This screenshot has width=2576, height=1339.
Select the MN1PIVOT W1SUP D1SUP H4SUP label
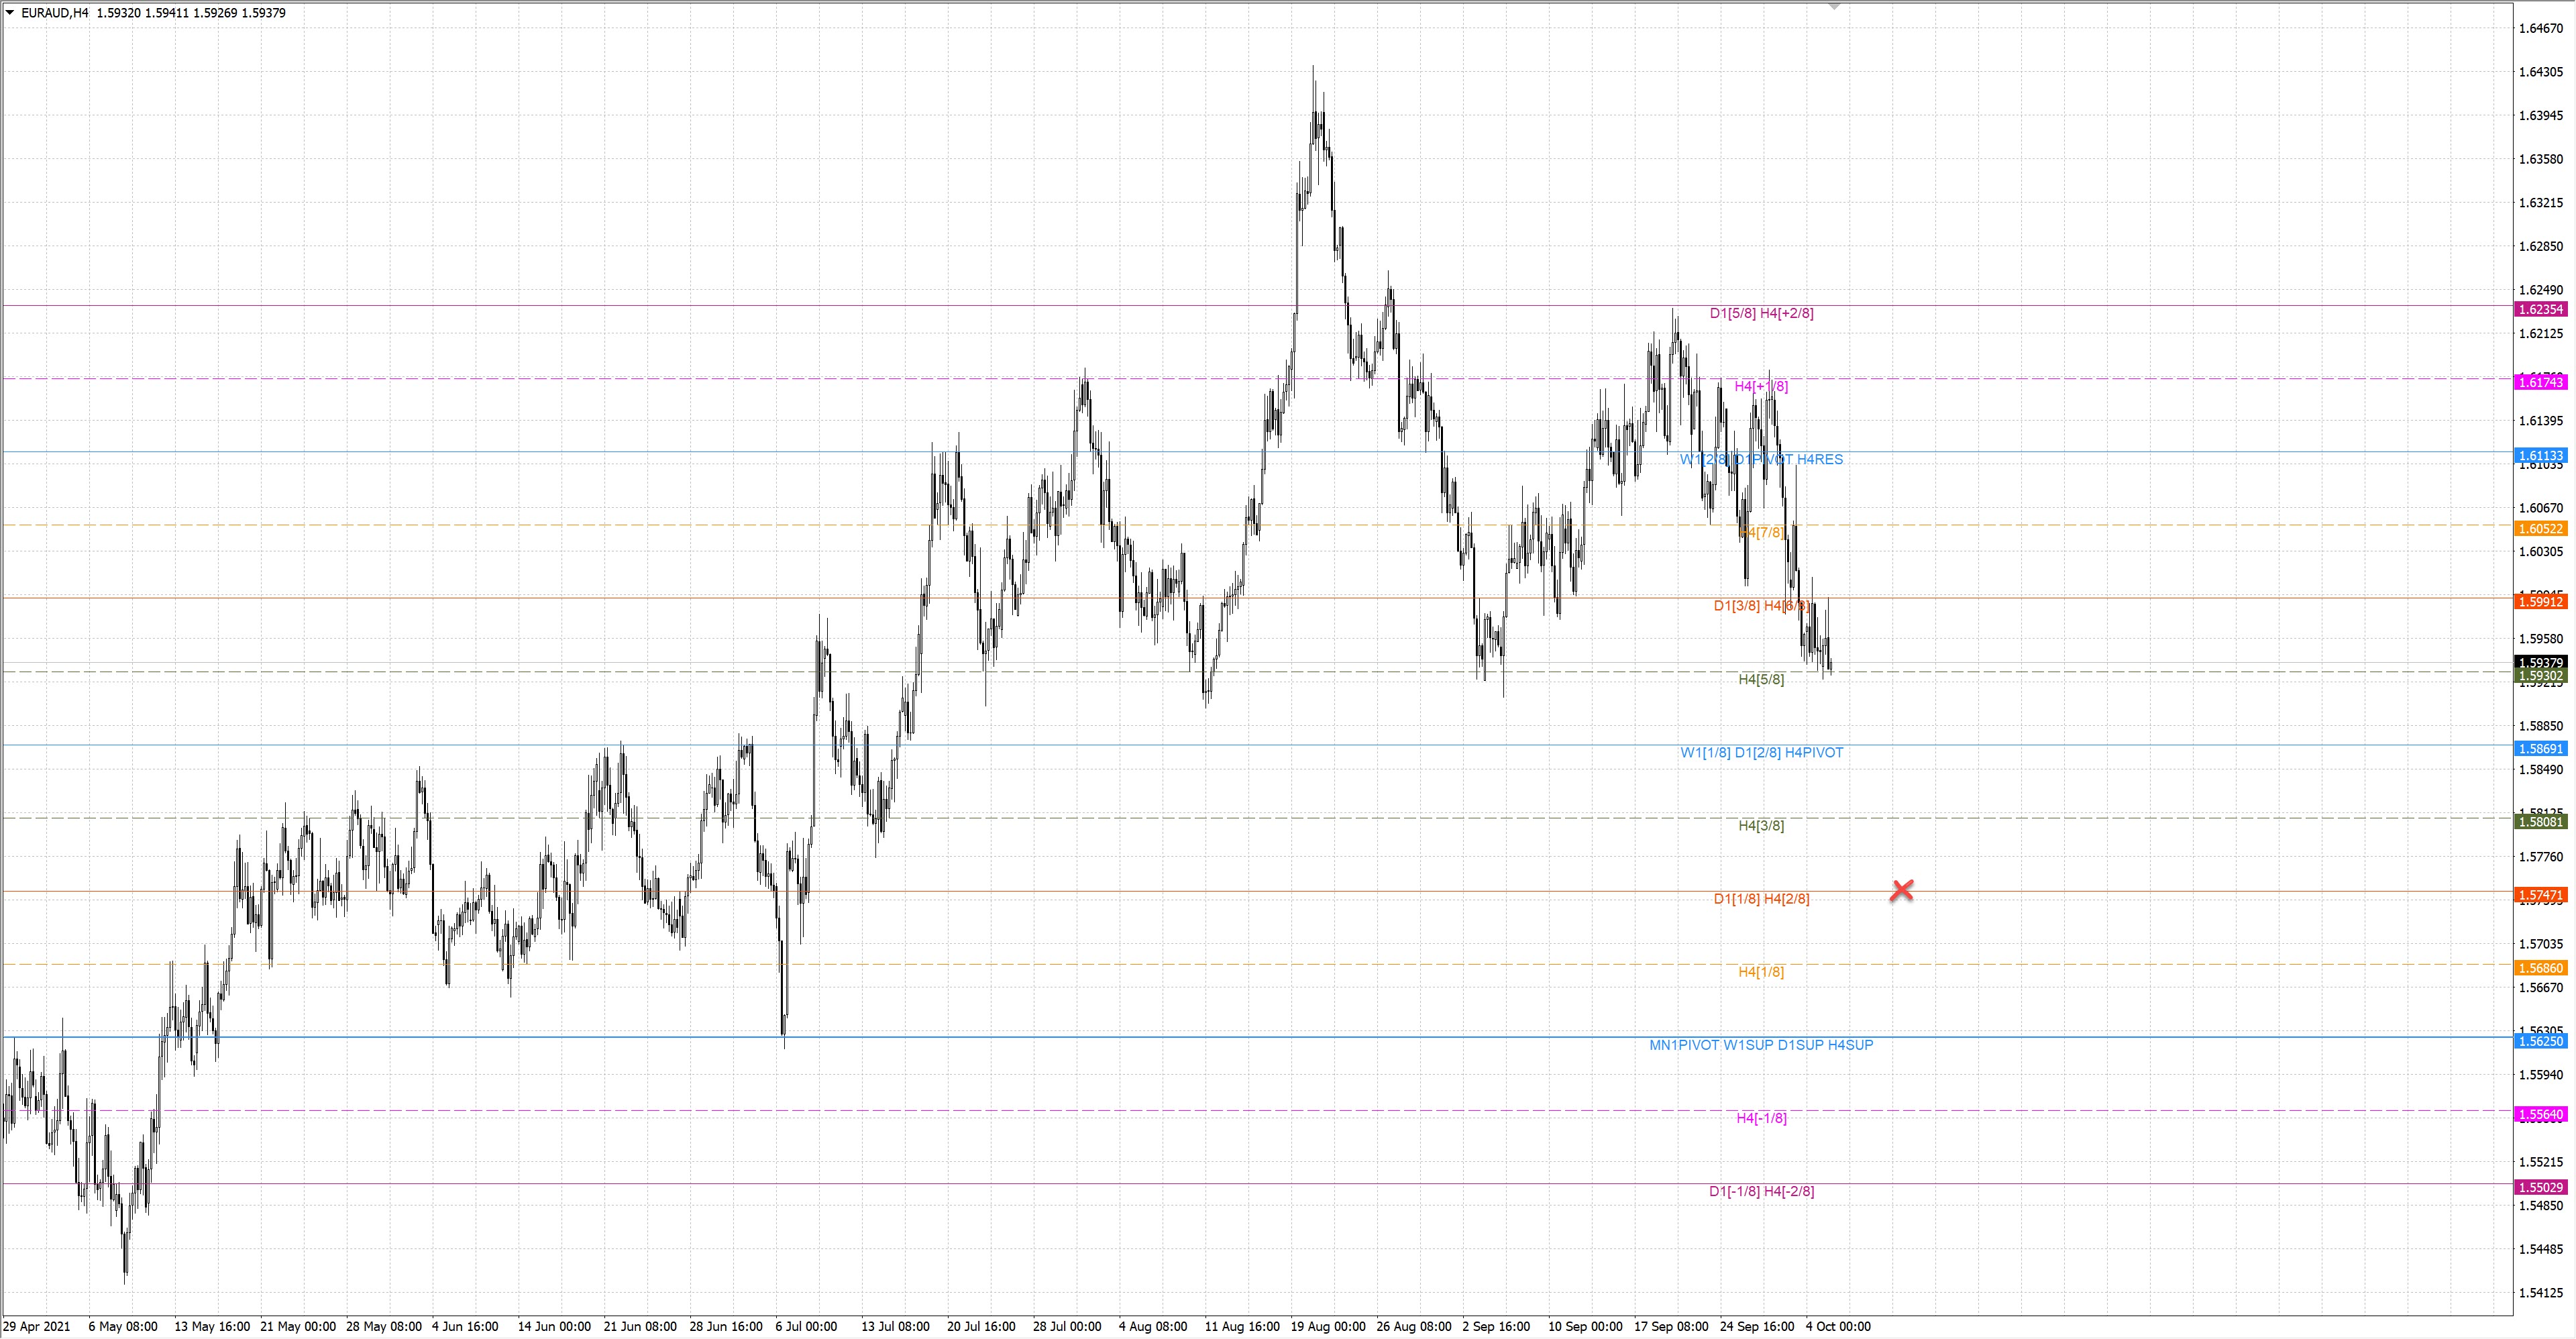pos(1761,1045)
